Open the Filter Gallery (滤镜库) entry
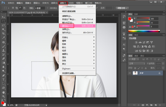The image size is (166, 107). (x=77, y=16)
